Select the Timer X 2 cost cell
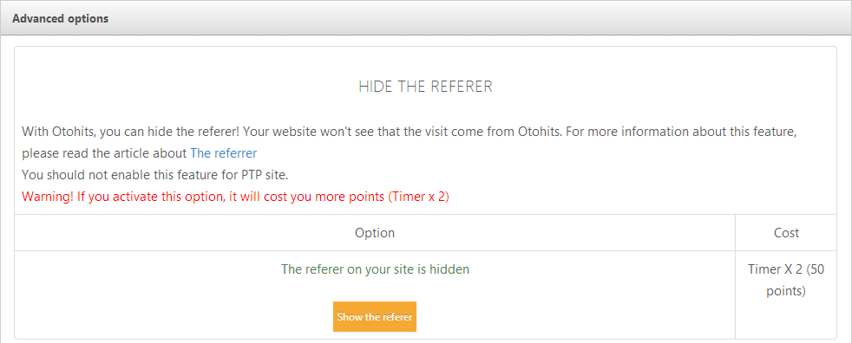 [x=786, y=280]
